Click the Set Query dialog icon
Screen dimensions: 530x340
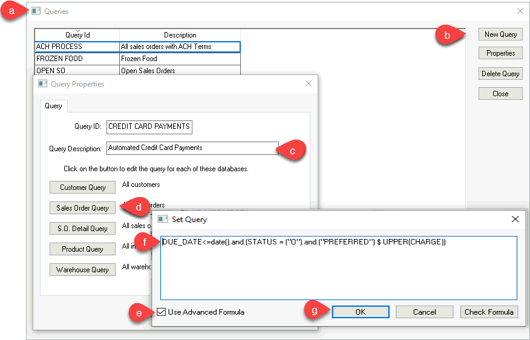[162, 219]
